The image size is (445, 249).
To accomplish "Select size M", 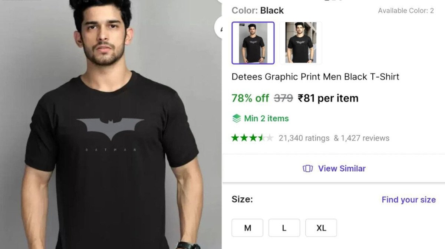I will (x=247, y=228).
